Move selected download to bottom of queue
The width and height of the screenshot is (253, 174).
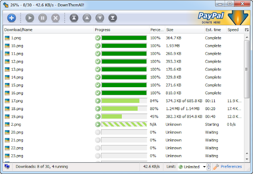point(113,18)
